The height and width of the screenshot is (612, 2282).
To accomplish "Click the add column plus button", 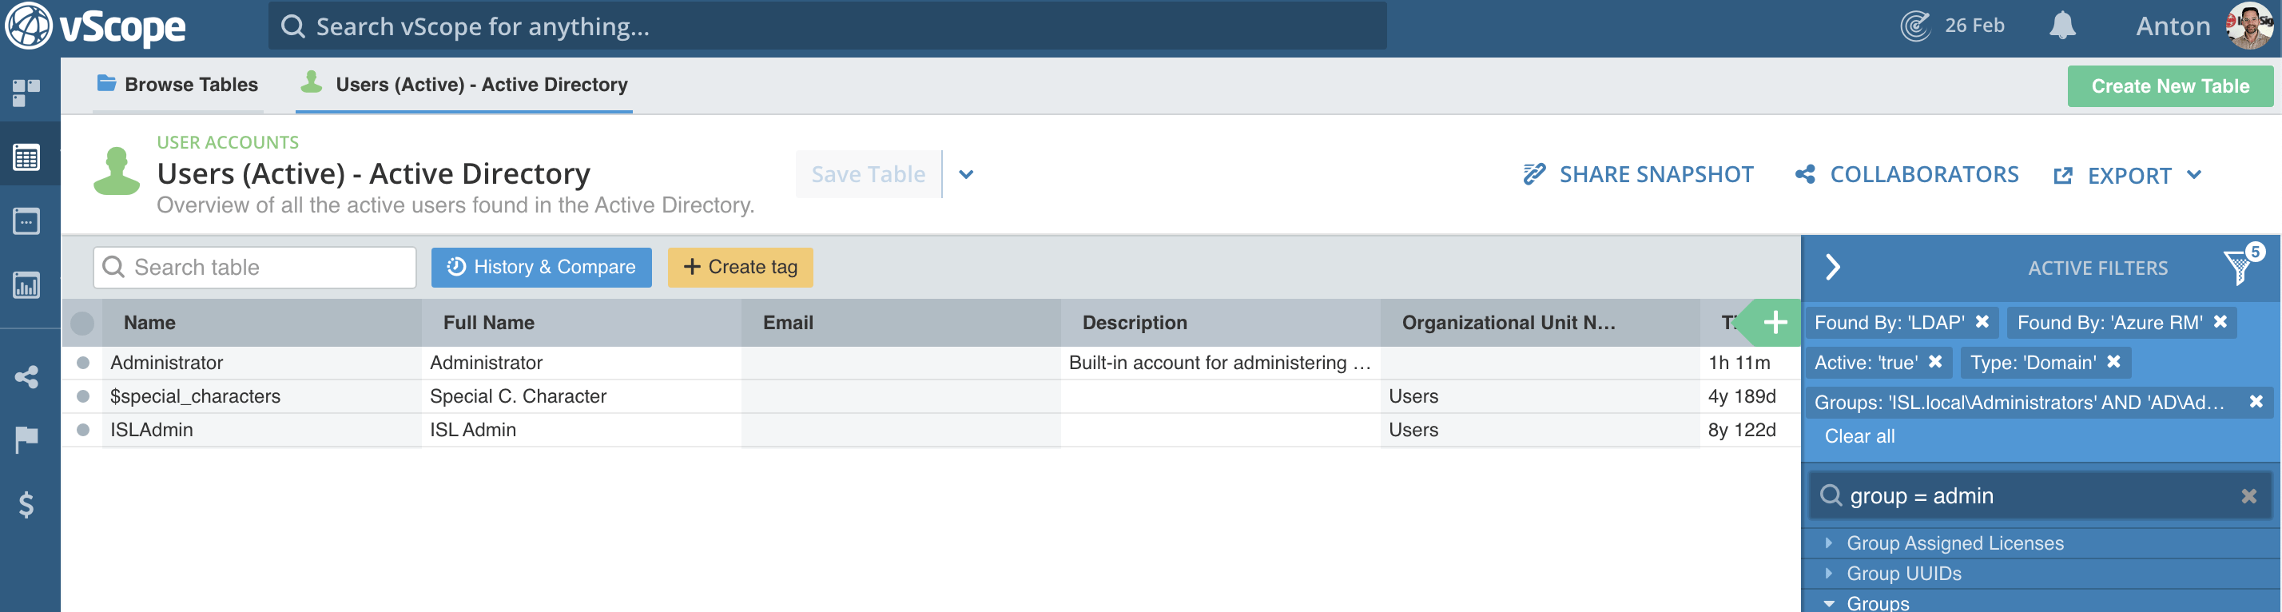I will coord(1775,323).
